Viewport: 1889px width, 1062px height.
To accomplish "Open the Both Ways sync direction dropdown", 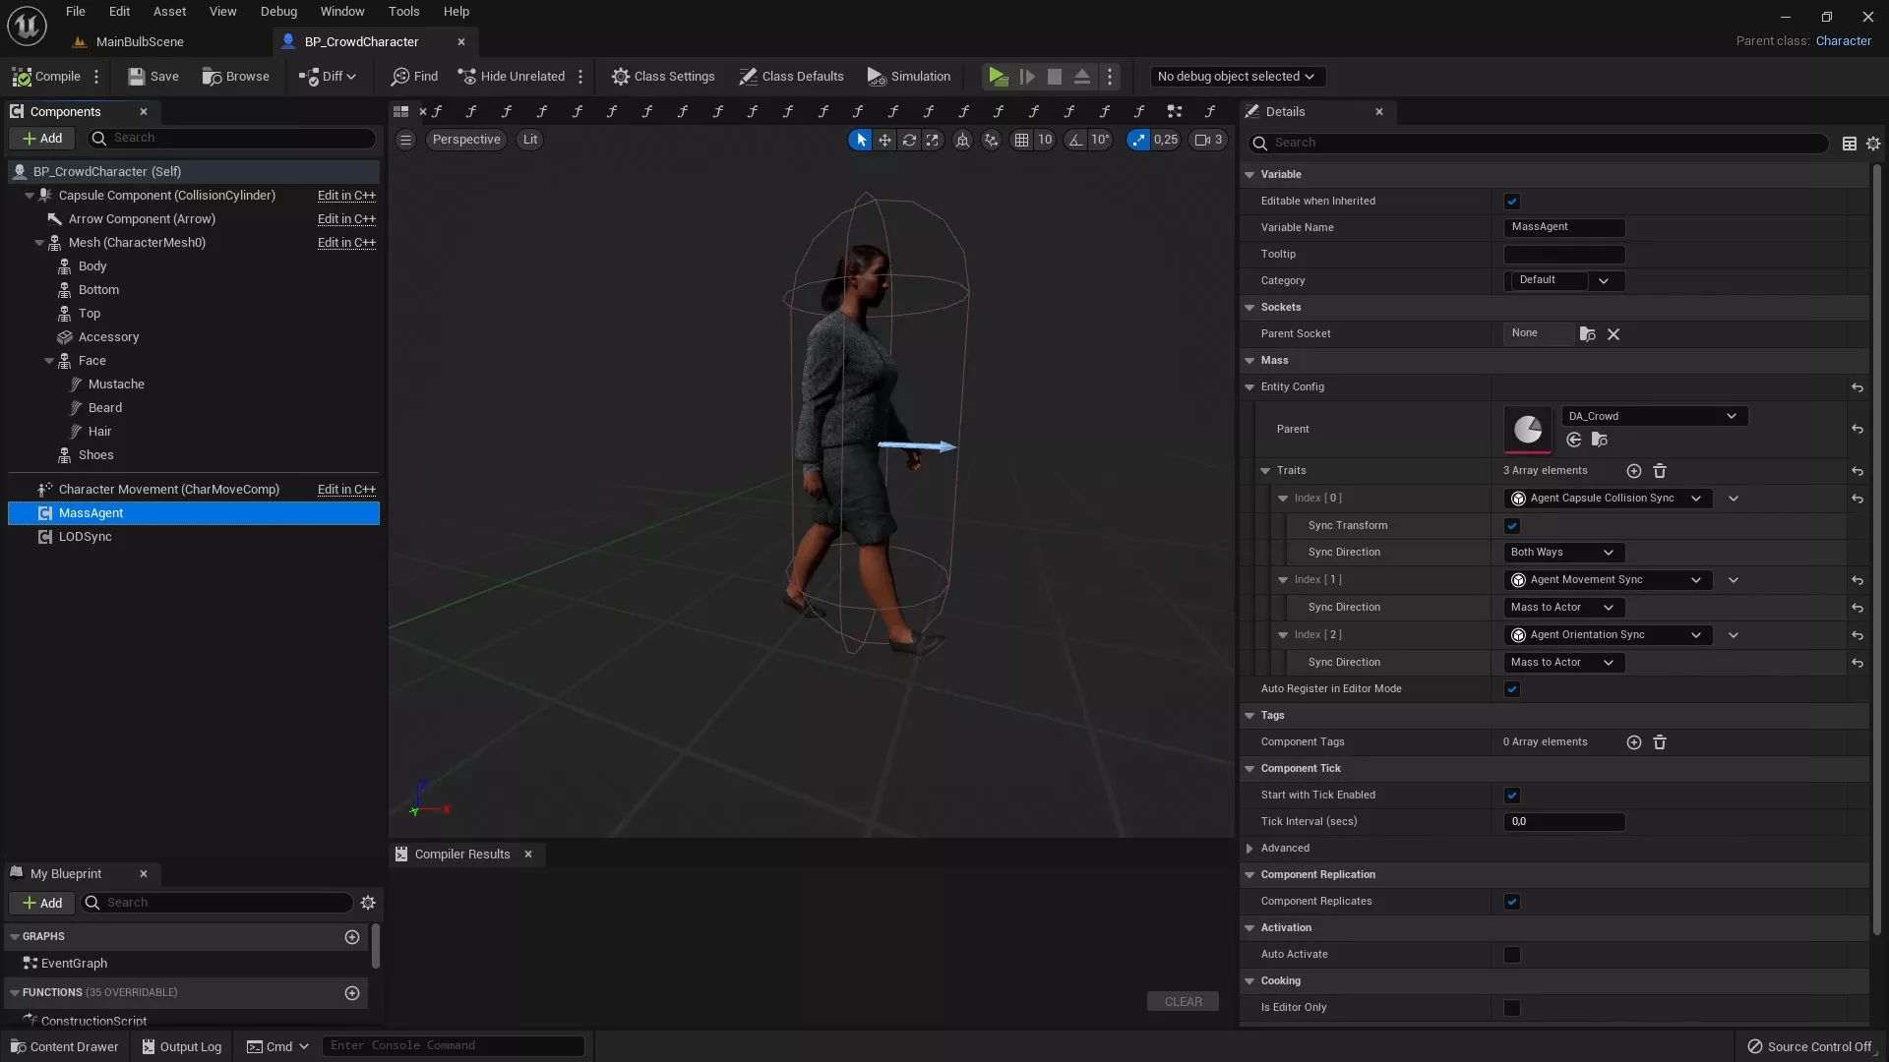I will click(1562, 553).
